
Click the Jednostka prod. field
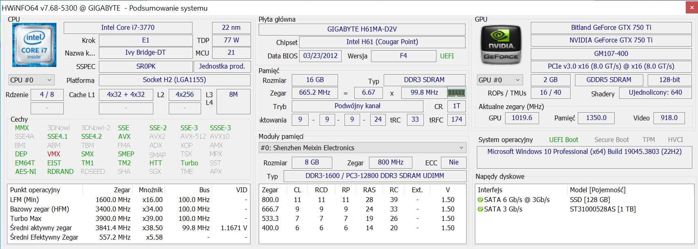(x=222, y=66)
